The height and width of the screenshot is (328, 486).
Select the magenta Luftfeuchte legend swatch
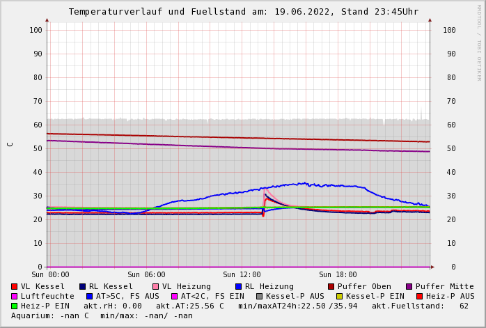point(14,296)
